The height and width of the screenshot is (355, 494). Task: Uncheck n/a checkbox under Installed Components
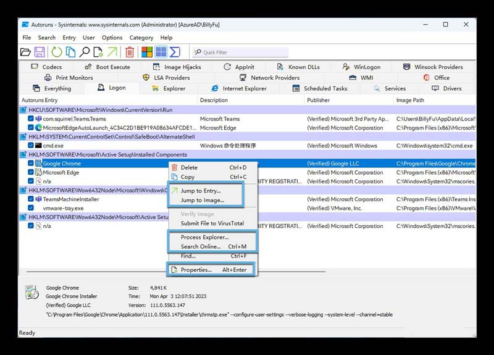(x=30, y=181)
